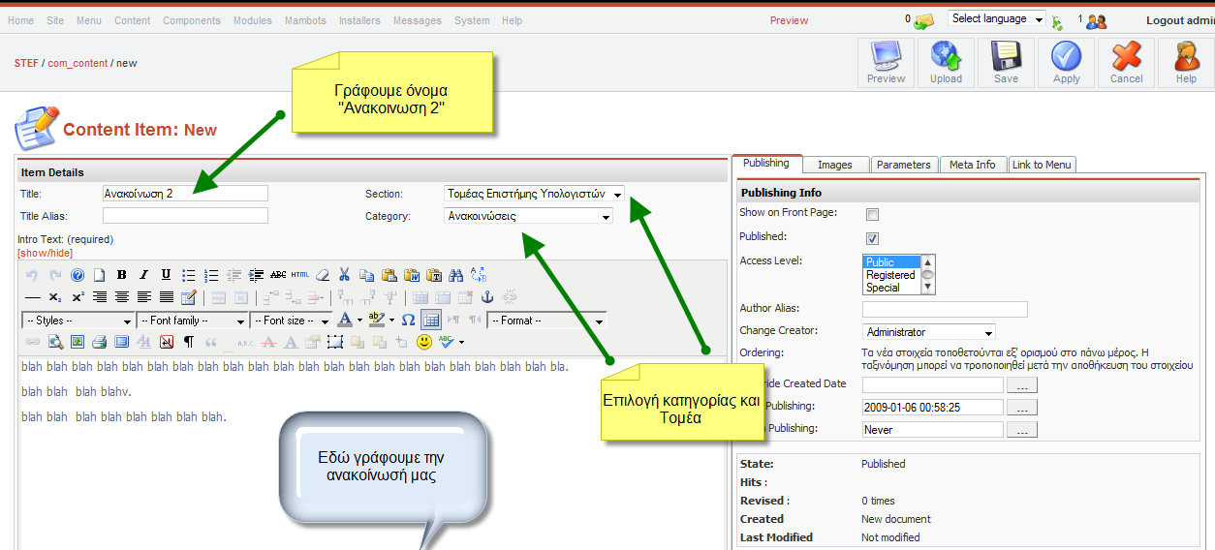Open the Format dropdown
1215x550 pixels.
(x=547, y=321)
